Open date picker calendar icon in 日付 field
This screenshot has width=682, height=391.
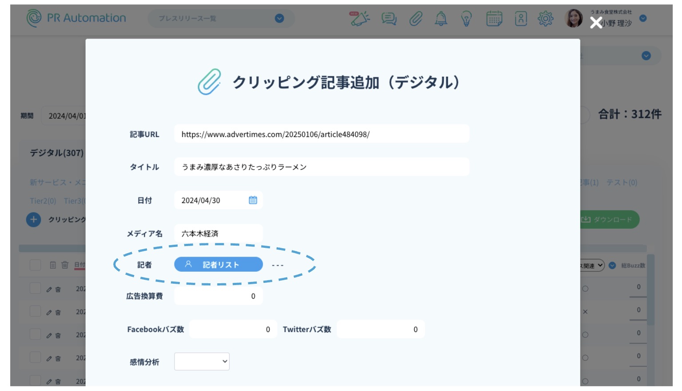coord(253,200)
